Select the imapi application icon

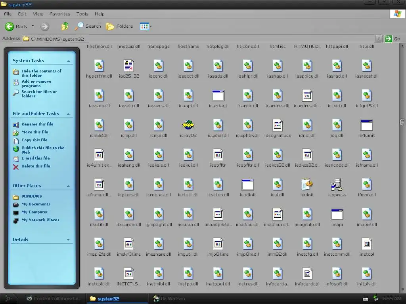[x=337, y=214]
